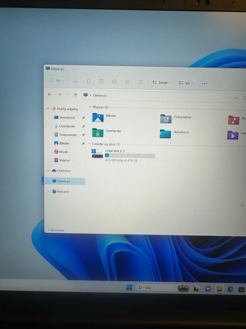Image resolution: width=246 pixels, height=329 pixels.
Task: Click the pin icon next to Dokumenter
Action: (x=83, y=135)
